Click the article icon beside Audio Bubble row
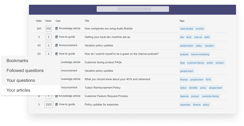Image resolution: width=244 pixels, height=126 pixels. (x=57, y=28)
